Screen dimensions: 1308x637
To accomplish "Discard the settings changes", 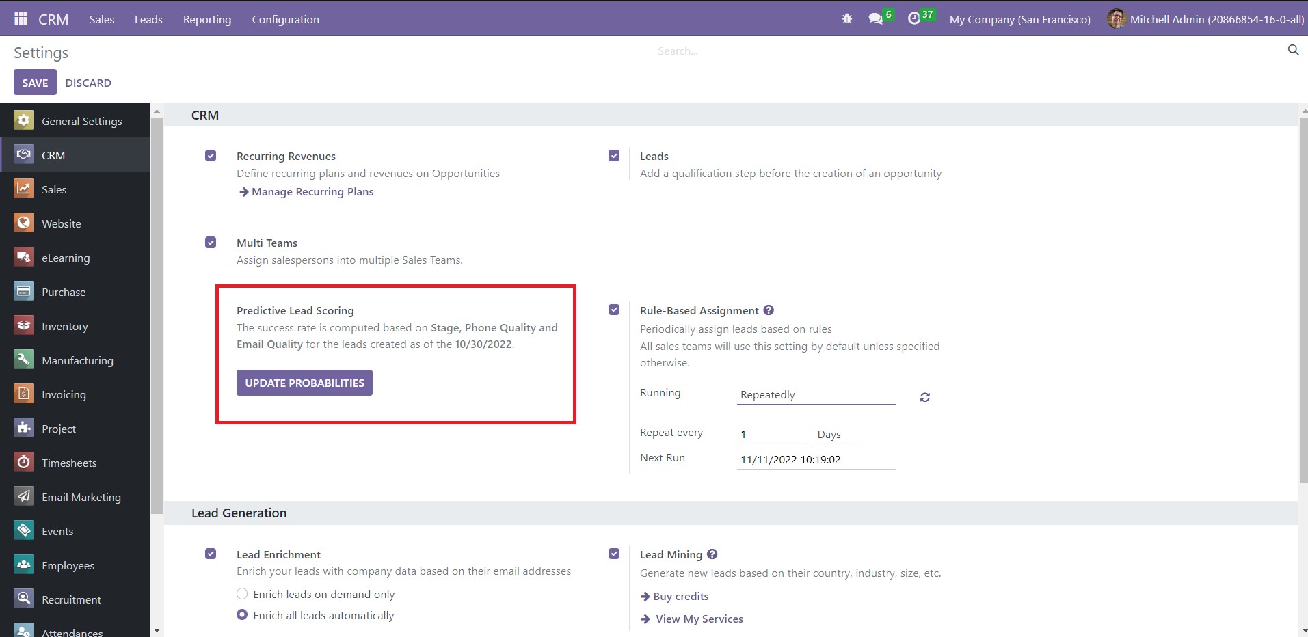I will coord(88,83).
